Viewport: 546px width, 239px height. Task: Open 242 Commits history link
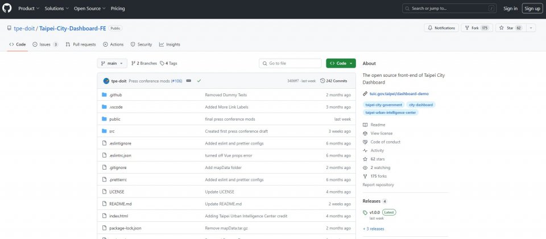[x=334, y=81]
